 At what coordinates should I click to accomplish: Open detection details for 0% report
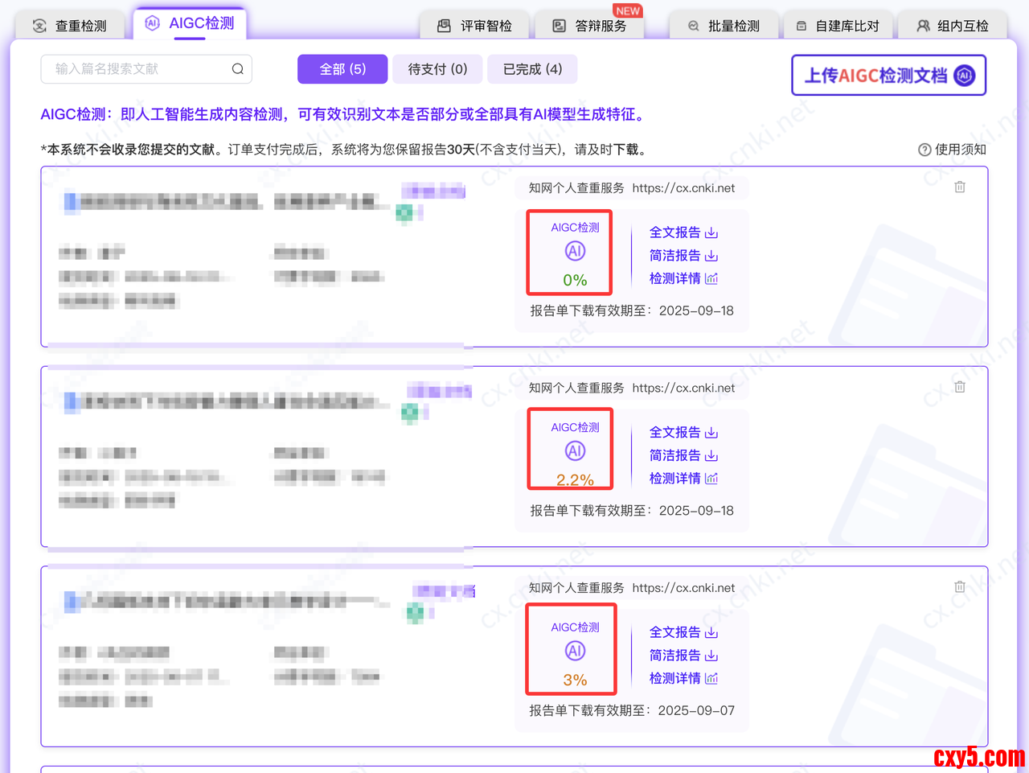point(683,278)
